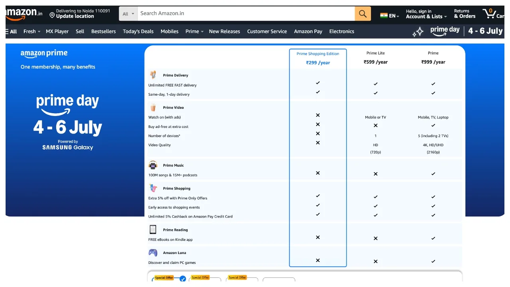Open Returns & Orders
Image resolution: width=510 pixels, height=287 pixels.
coord(465,14)
